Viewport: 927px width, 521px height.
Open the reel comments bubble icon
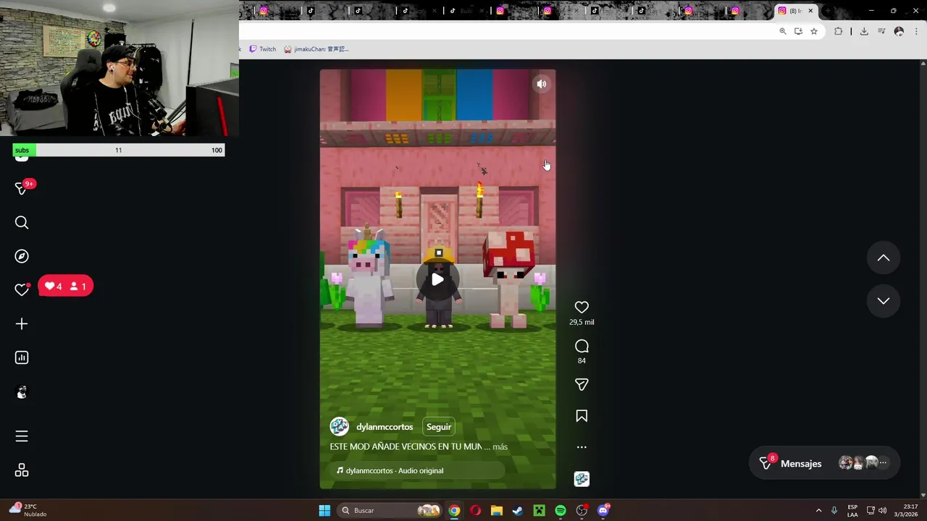582,346
